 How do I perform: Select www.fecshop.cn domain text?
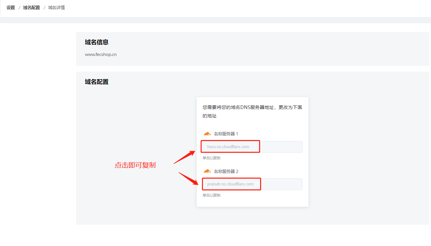point(101,55)
